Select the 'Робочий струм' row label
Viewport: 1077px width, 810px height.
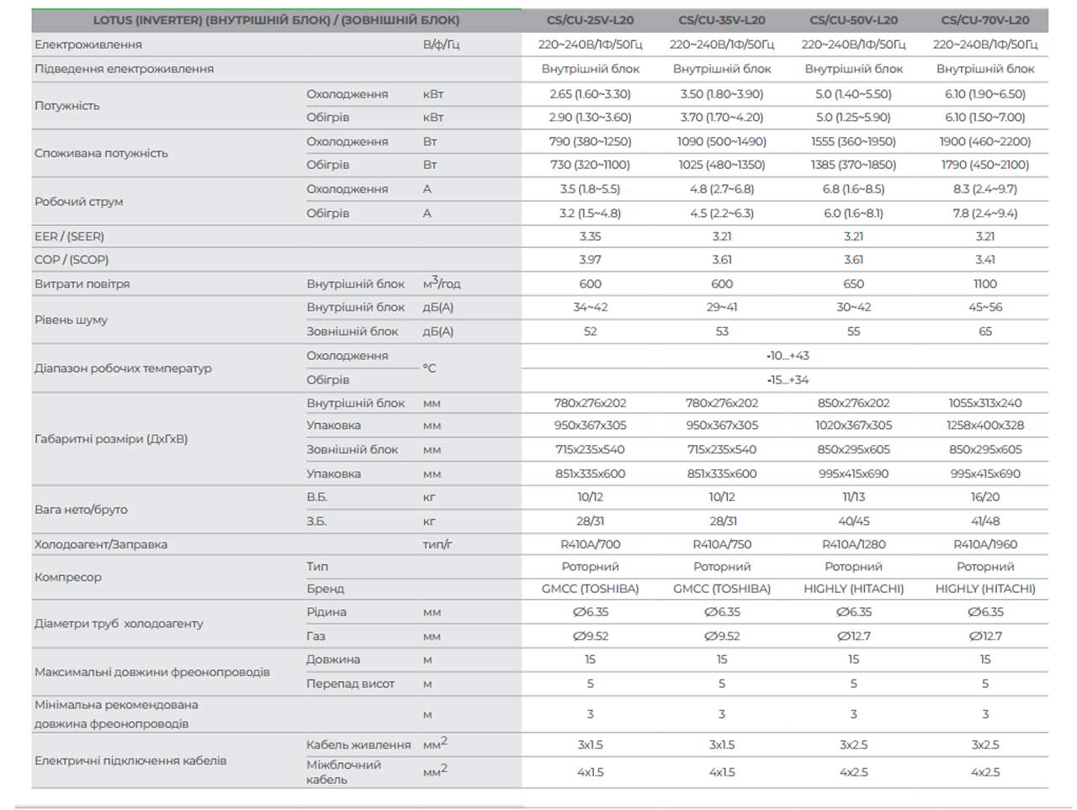pos(79,202)
